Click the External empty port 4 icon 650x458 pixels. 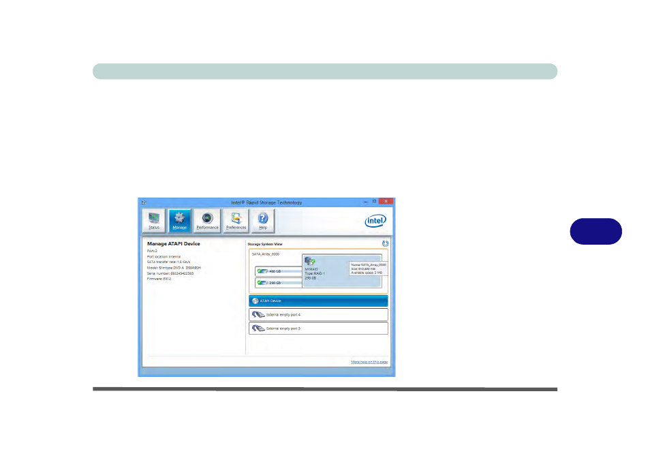tap(258, 315)
